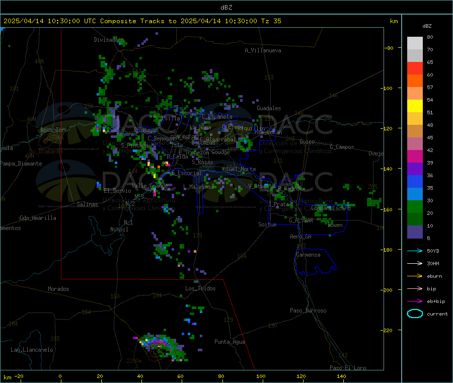Image resolution: width=453 pixels, height=383 pixels.
Task: Select the slate purple 5-10 dBZ swatch
Action: point(415,232)
